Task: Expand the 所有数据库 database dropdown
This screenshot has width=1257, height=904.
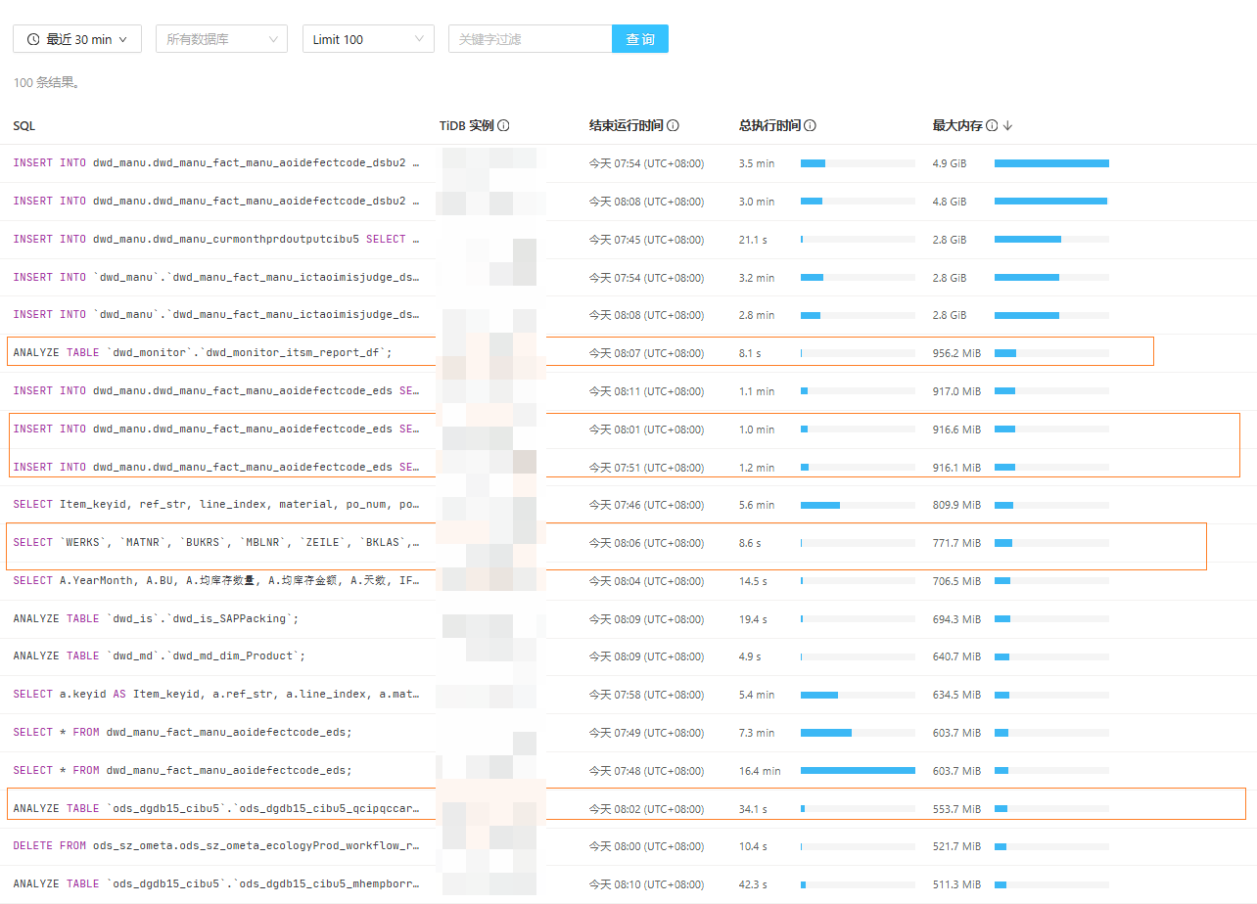Action: tap(221, 39)
